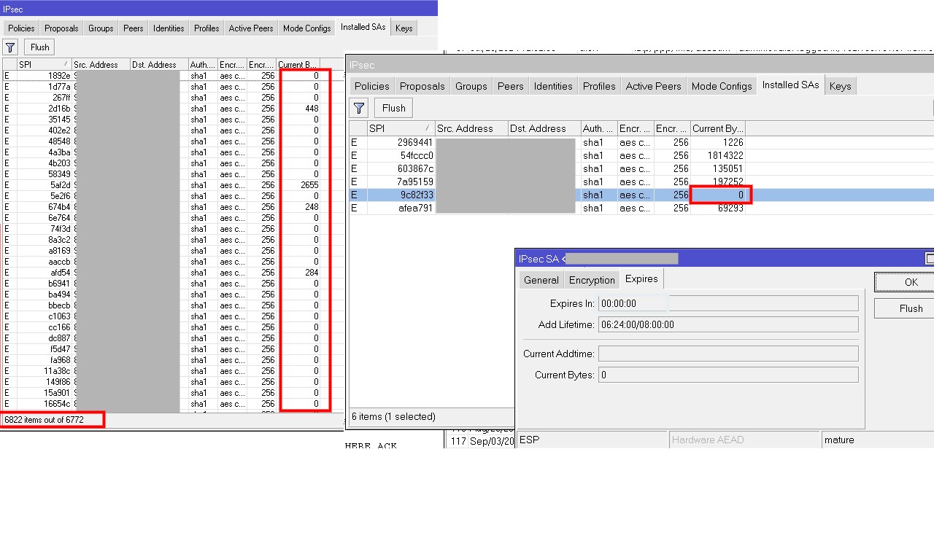Image resolution: width=934 pixels, height=546 pixels.
Task: Click the Current Bytes field in the IPsec SA dialog
Action: [x=728, y=375]
